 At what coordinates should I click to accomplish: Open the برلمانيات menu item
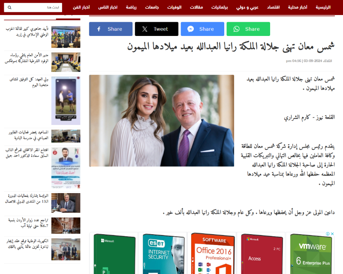pos(220,7)
